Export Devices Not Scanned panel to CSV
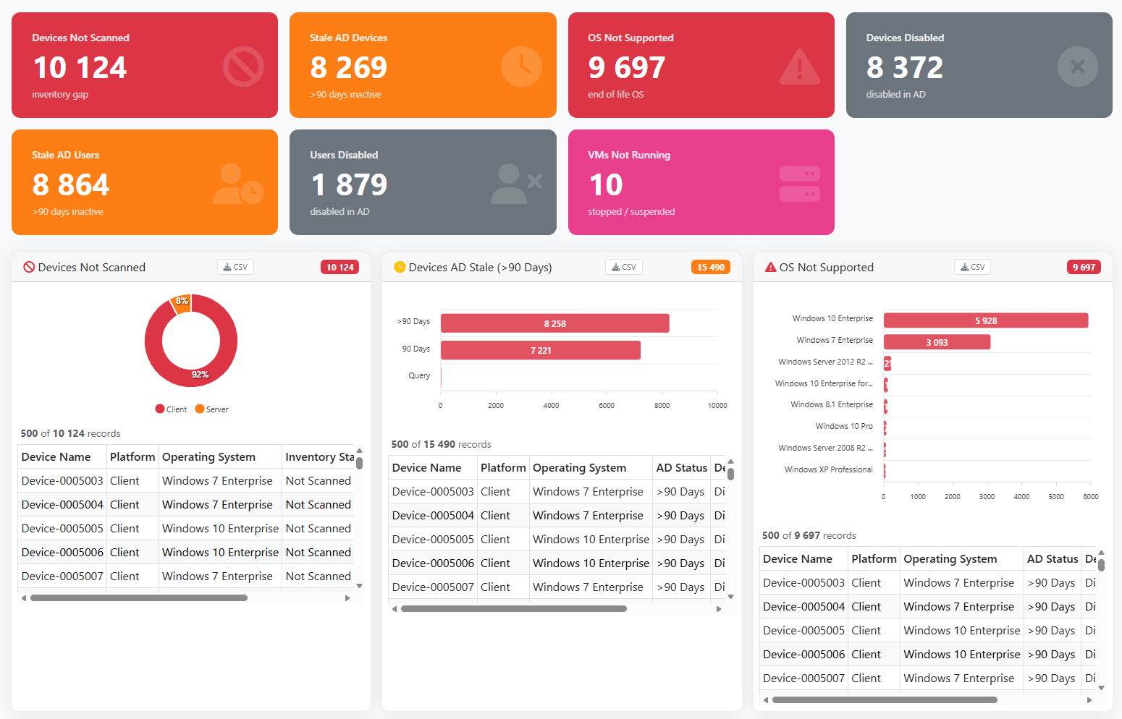Viewport: 1122px width, 719px height. pyautogui.click(x=235, y=267)
